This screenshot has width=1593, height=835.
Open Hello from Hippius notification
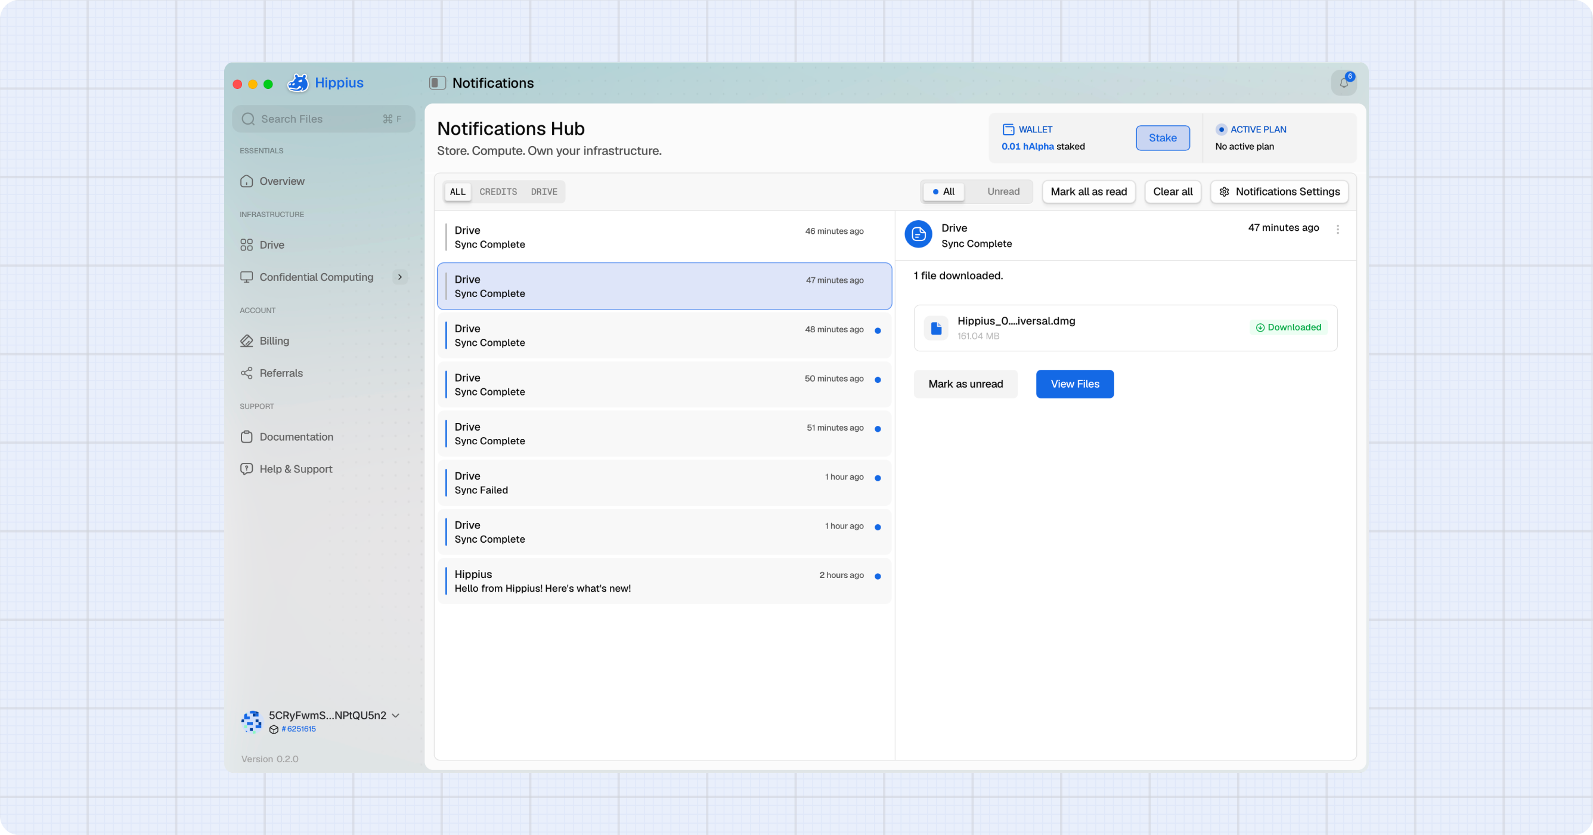click(x=664, y=582)
